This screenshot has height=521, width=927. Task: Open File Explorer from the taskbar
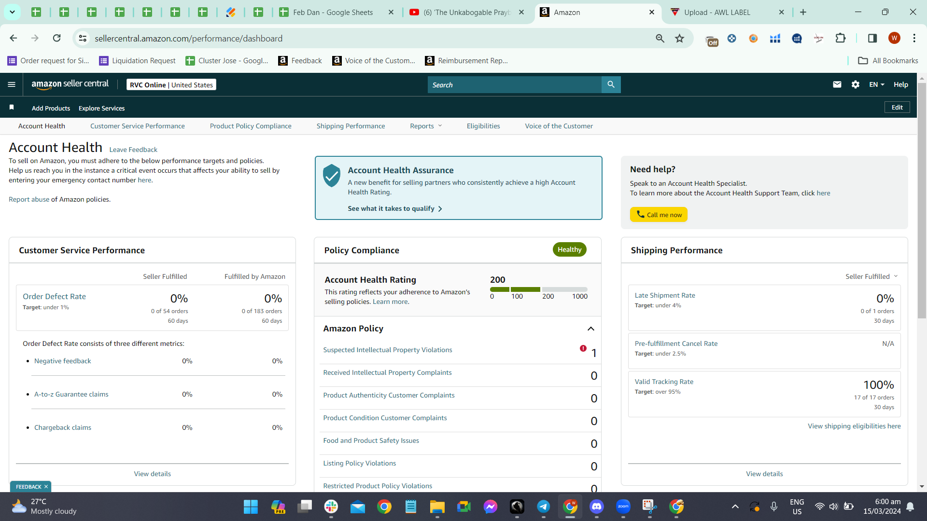437,507
